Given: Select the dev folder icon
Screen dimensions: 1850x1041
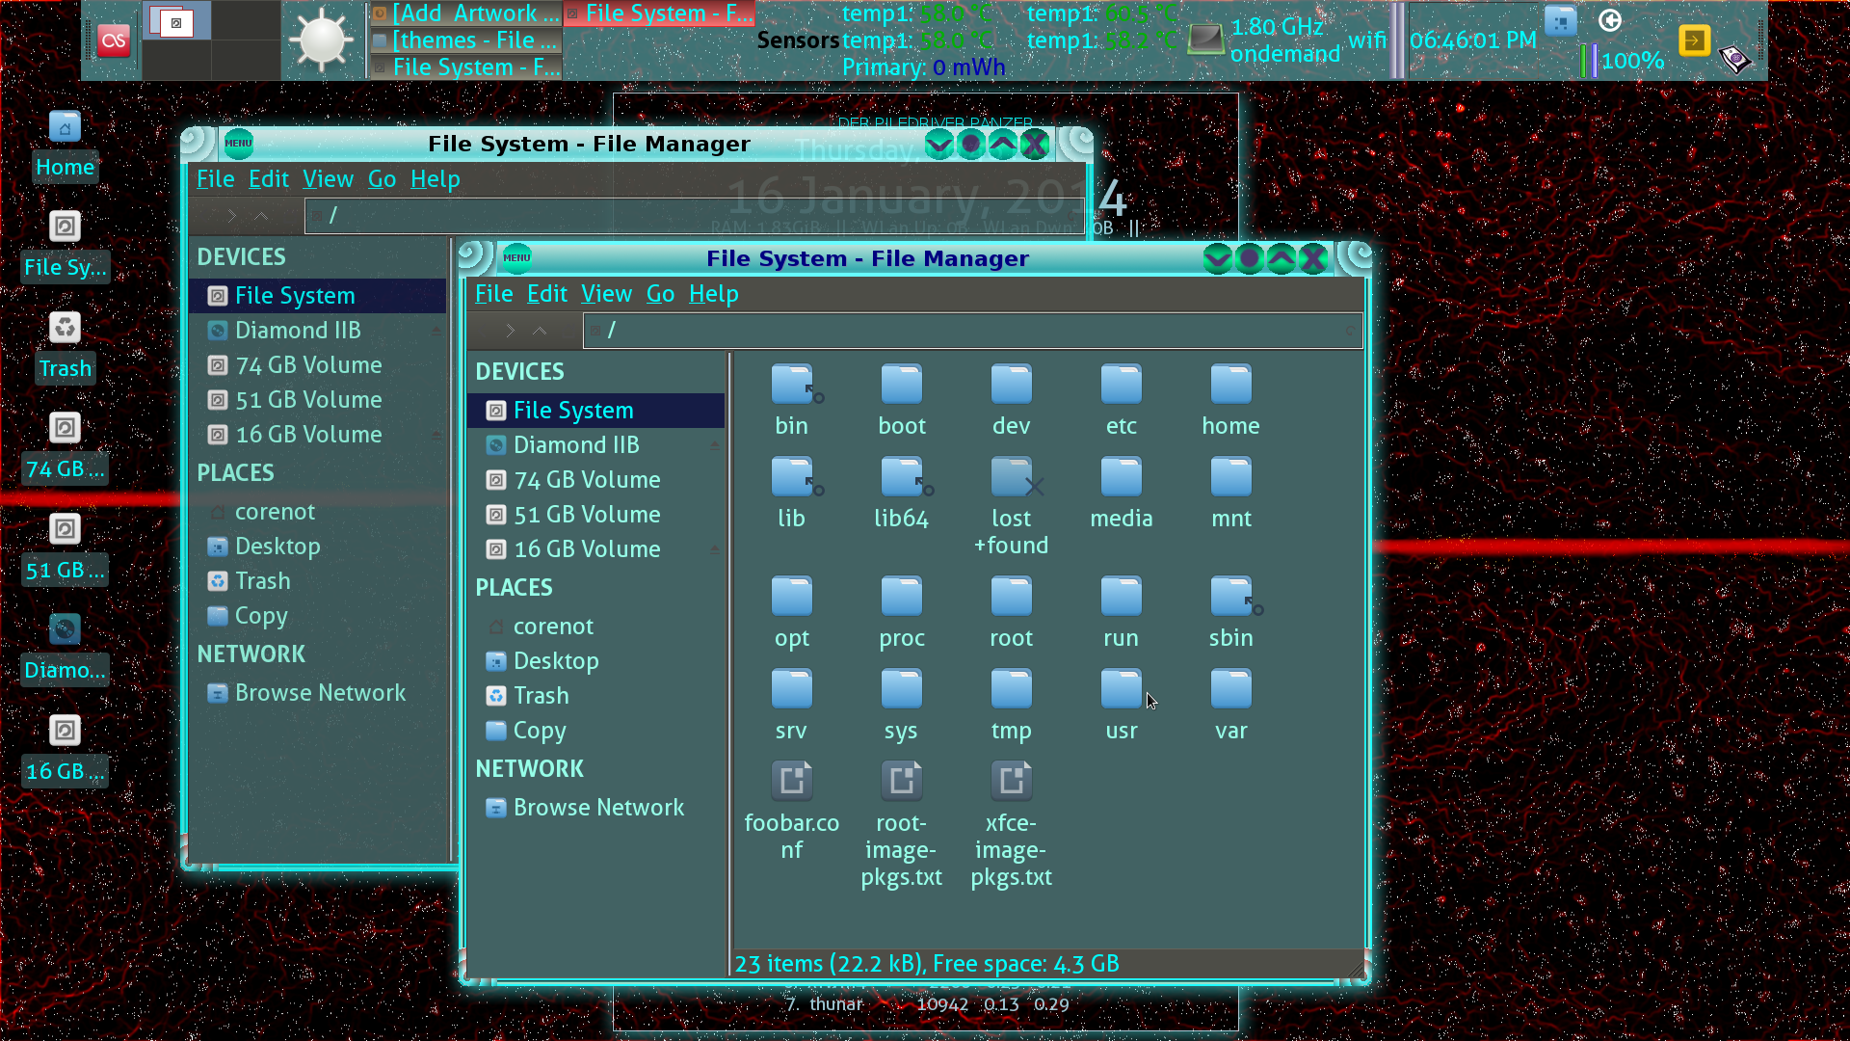Looking at the screenshot, I should 1012,386.
